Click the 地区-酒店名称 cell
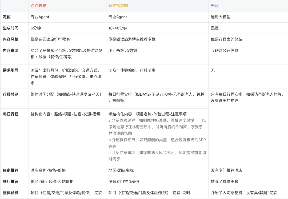Viewport: 288px width, 199px height. [x=121, y=170]
